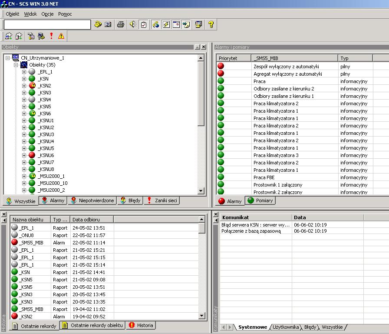The width and height of the screenshot is (389, 334).
Task: Click the yellow question mark help icon
Action: 211,24
